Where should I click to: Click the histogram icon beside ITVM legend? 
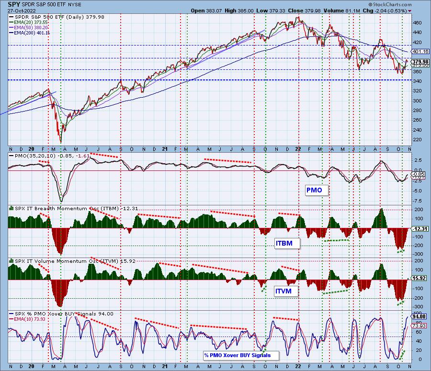[x=11, y=261]
